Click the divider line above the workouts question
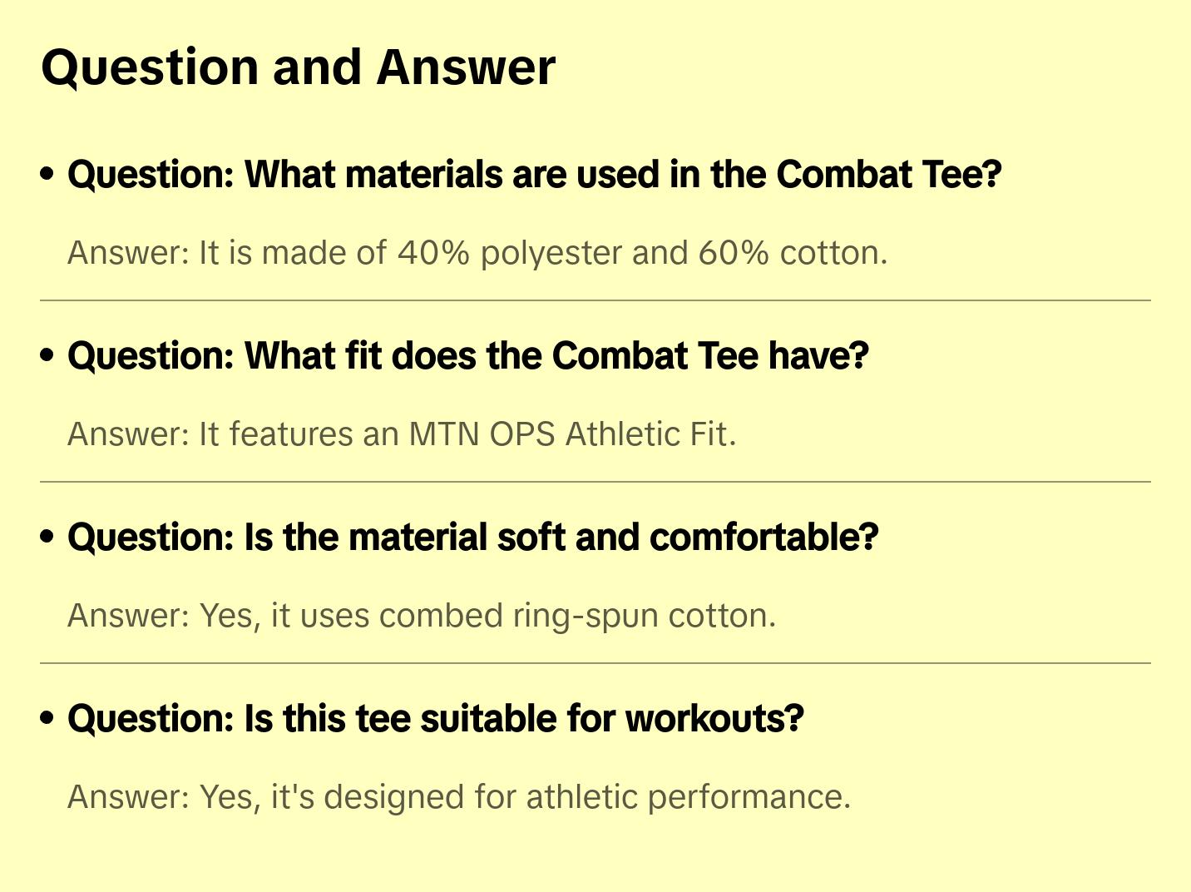The image size is (1191, 892). 595,663
